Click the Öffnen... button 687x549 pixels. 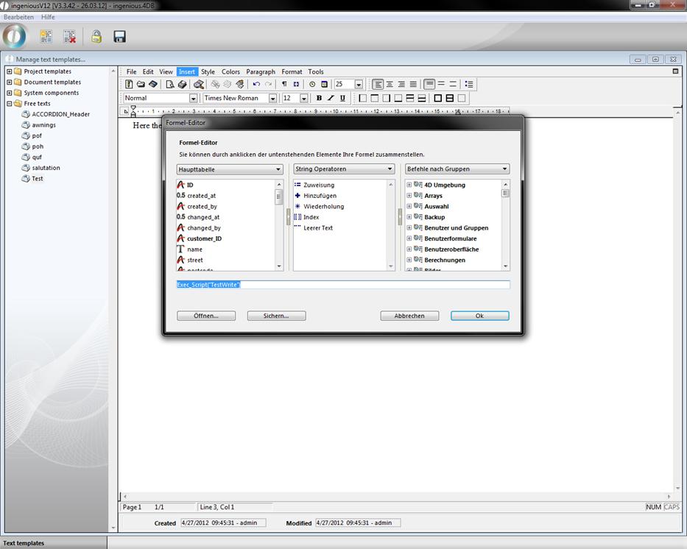point(206,316)
